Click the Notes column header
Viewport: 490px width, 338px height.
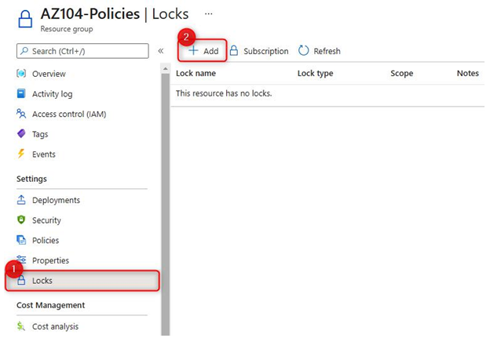[x=467, y=74]
